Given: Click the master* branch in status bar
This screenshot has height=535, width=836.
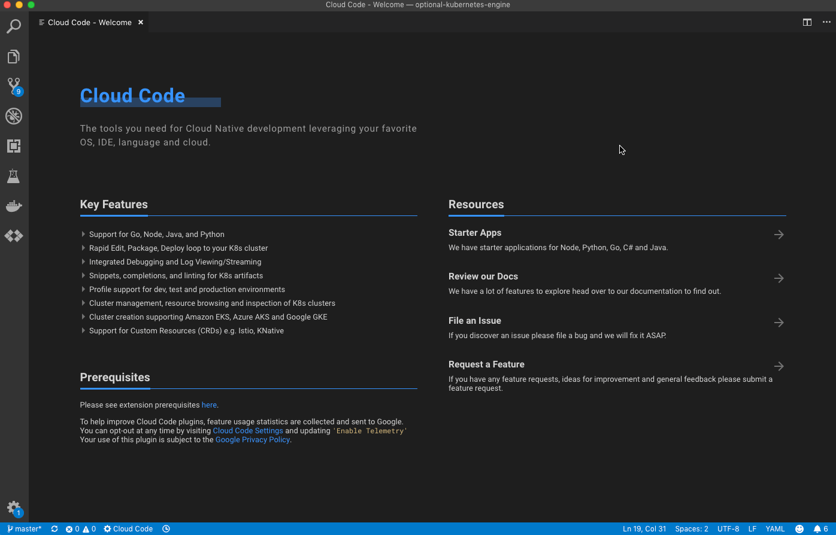Looking at the screenshot, I should coord(25,529).
